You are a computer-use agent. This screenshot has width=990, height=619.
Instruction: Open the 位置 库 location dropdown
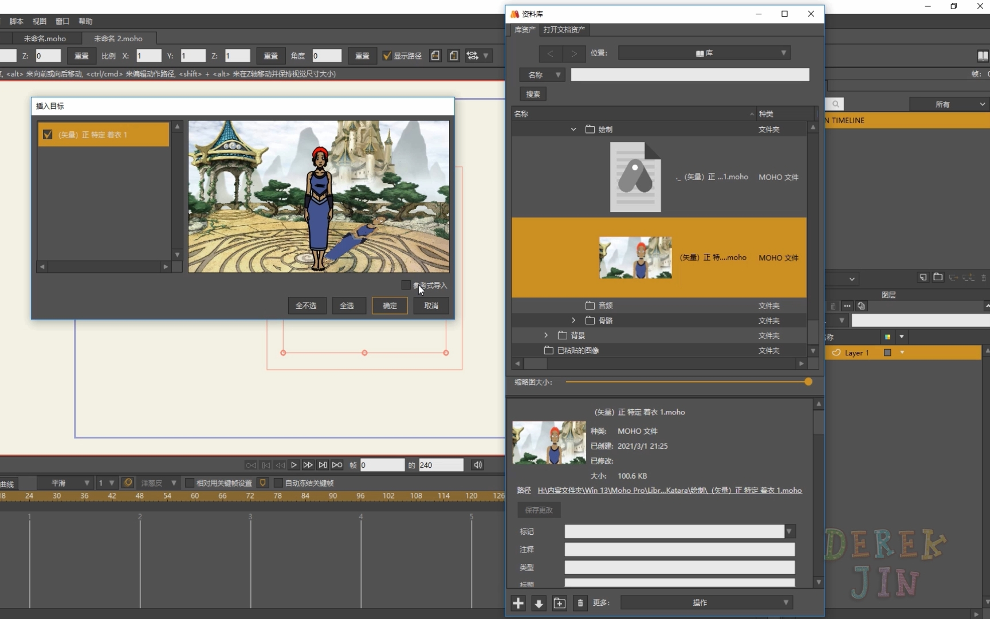704,53
